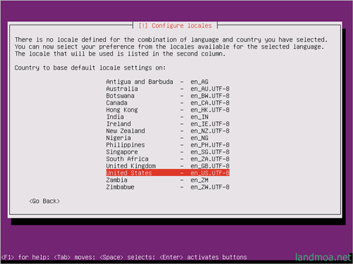353x264 pixels.
Task: Choose Australia en_AU.UTF-8 locale
Action: pos(167,89)
